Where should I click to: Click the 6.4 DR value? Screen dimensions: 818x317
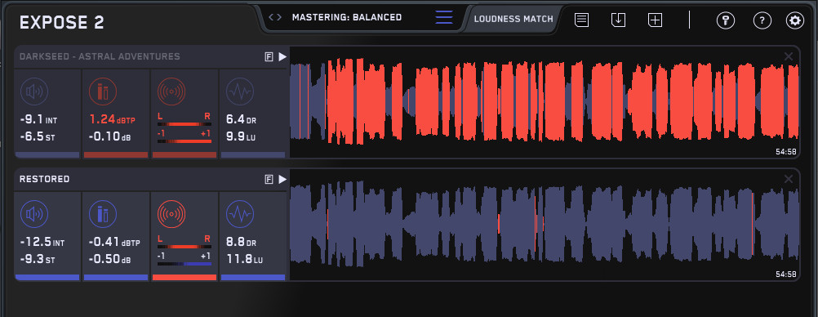(241, 120)
